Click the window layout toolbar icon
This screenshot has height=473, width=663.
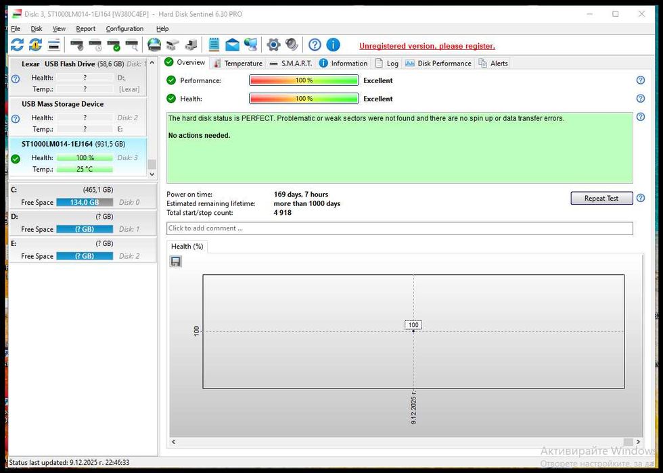[53, 45]
